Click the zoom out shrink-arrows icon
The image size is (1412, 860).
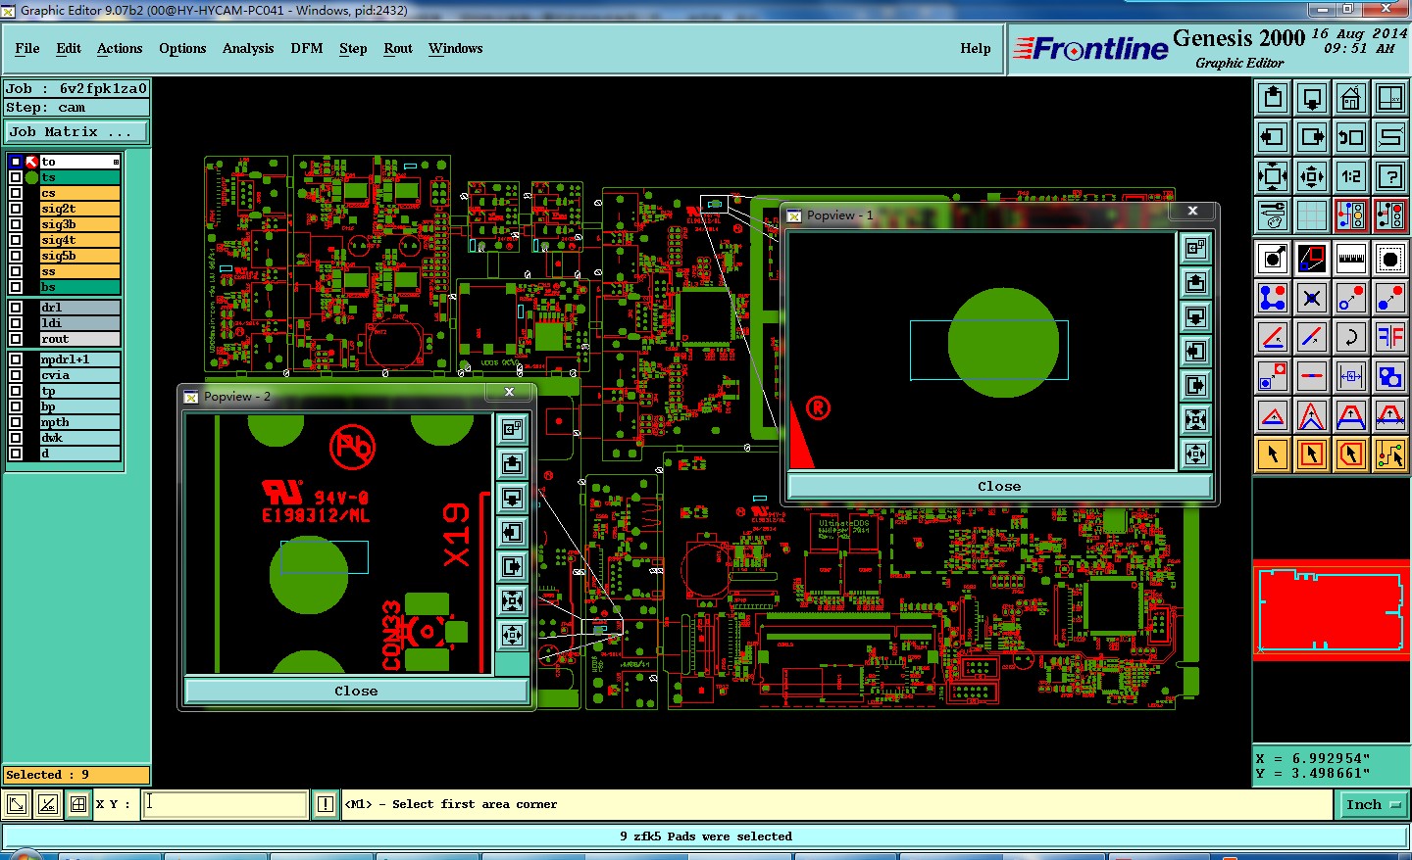pos(1312,176)
